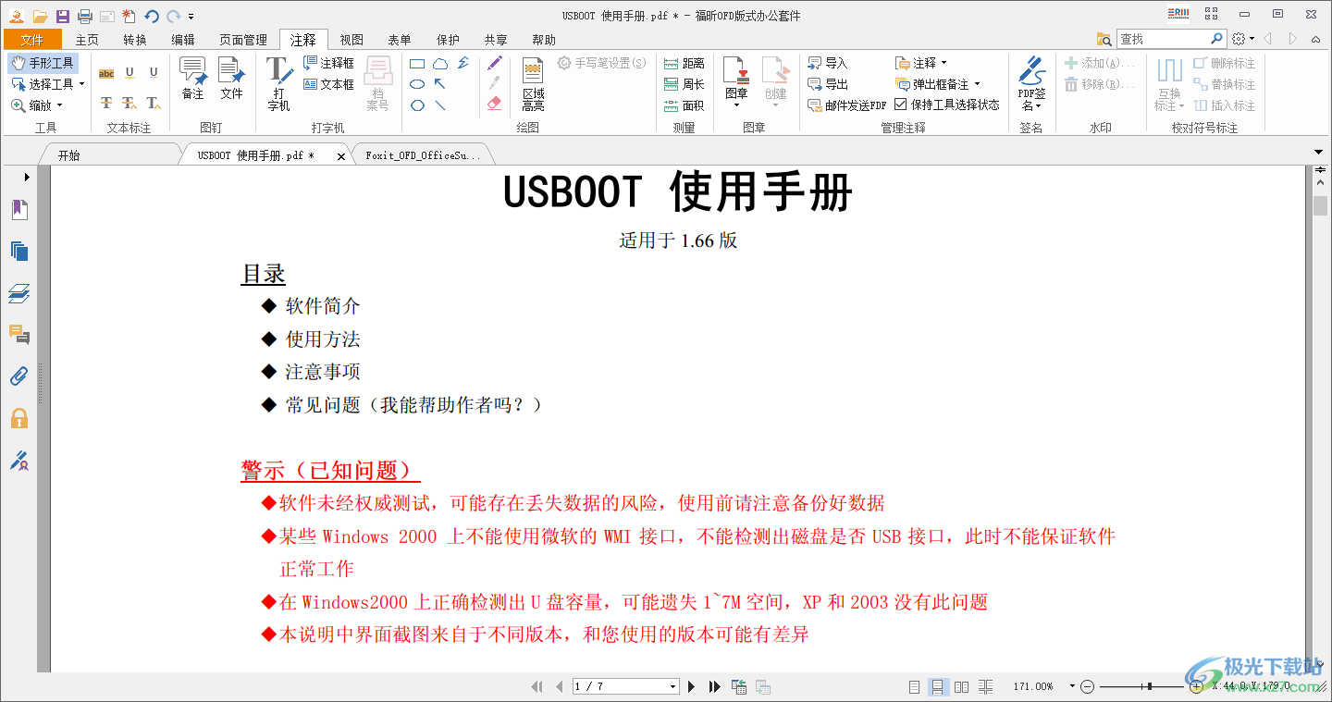This screenshot has height=702, width=1332.
Task: Click 邮件发送FDF button
Action: coord(846,105)
